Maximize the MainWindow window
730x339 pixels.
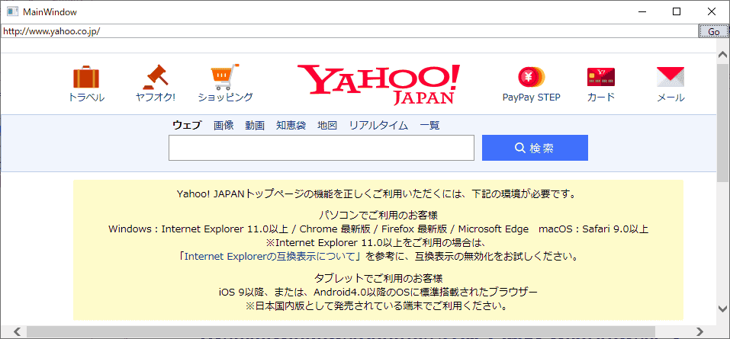point(677,12)
